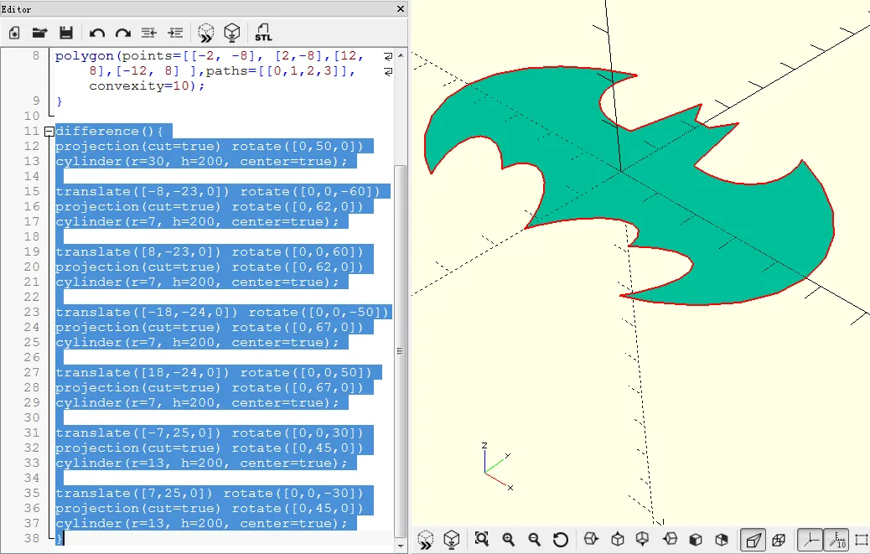Screen dimensions: 870x554
Task: Save the file using the floppy disk icon
Action: pyautogui.click(x=66, y=33)
